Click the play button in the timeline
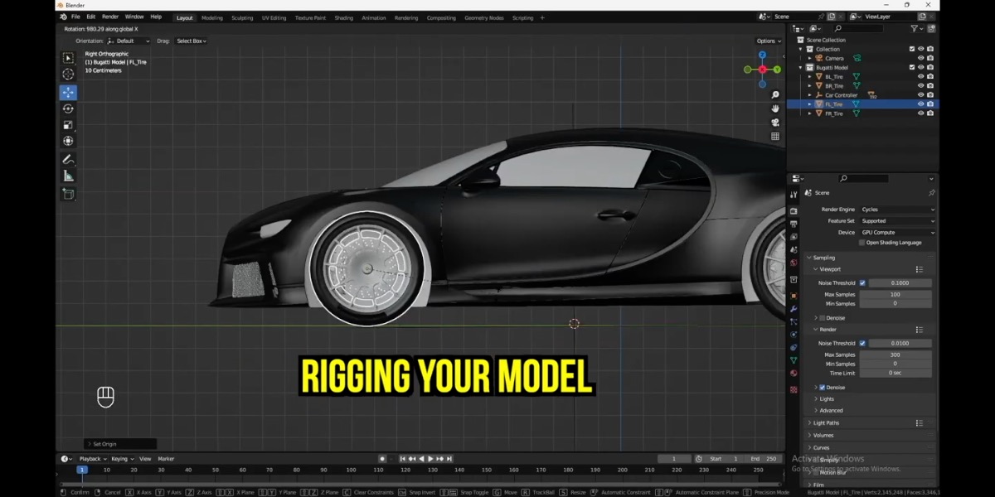 [430, 458]
